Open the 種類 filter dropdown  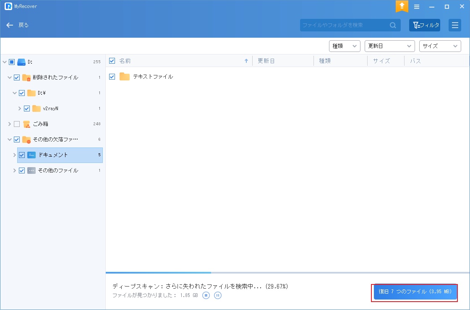pos(345,46)
